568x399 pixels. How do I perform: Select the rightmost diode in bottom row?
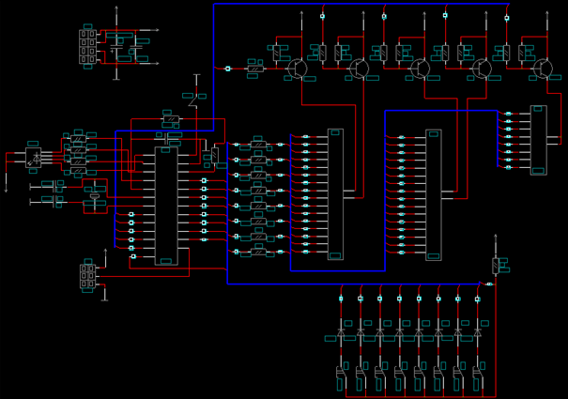[x=477, y=333]
